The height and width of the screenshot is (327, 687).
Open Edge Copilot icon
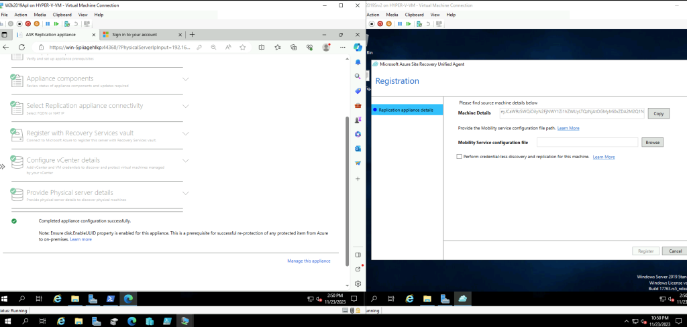[x=358, y=47]
